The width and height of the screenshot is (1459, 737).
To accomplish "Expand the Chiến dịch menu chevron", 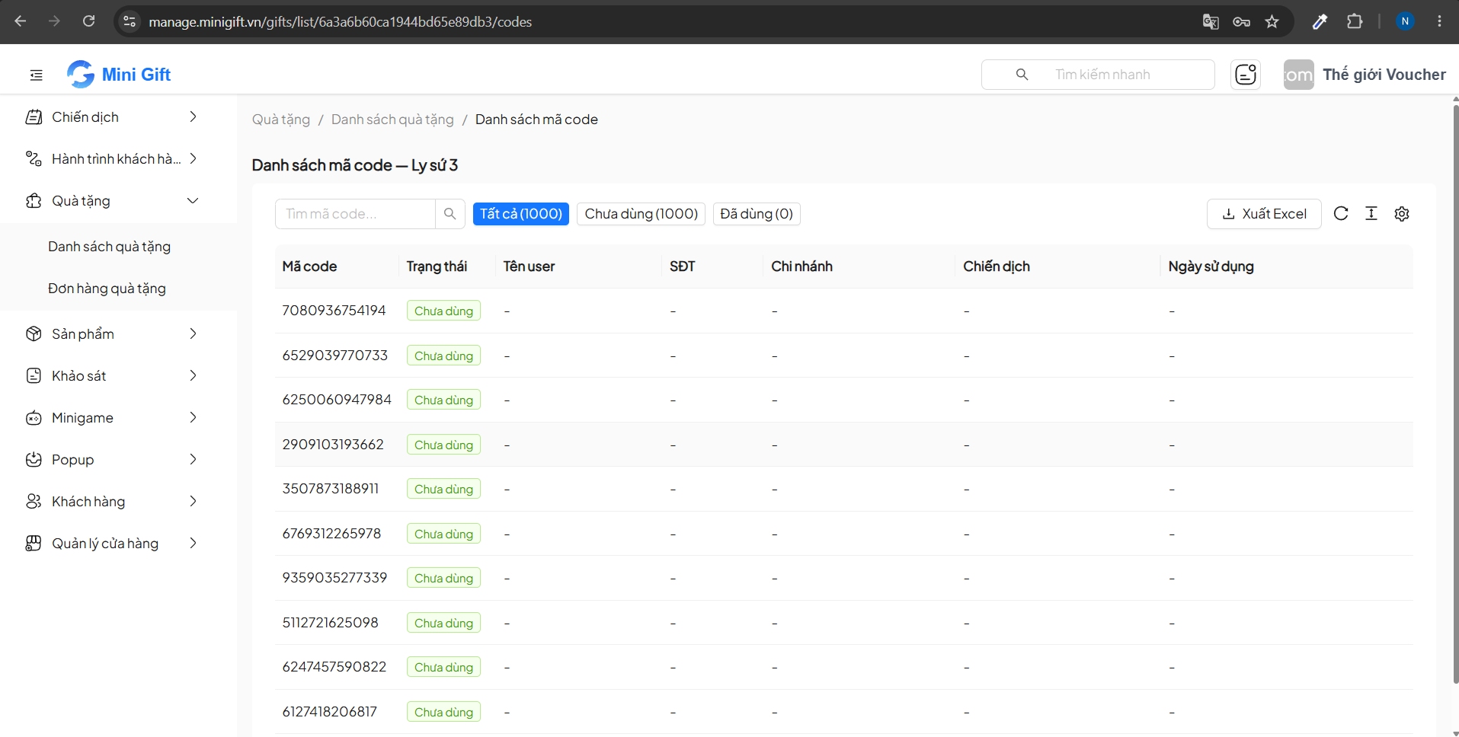I will pos(193,117).
